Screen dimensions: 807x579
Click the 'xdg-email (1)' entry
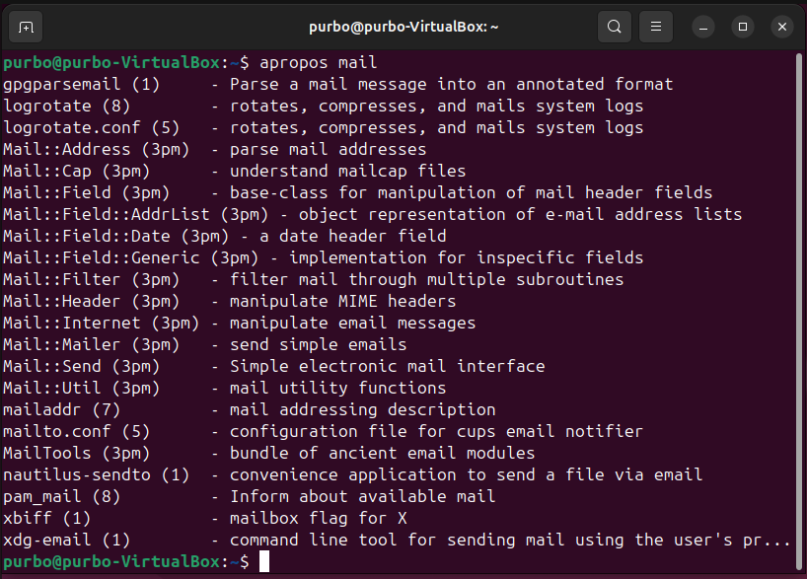(66, 540)
